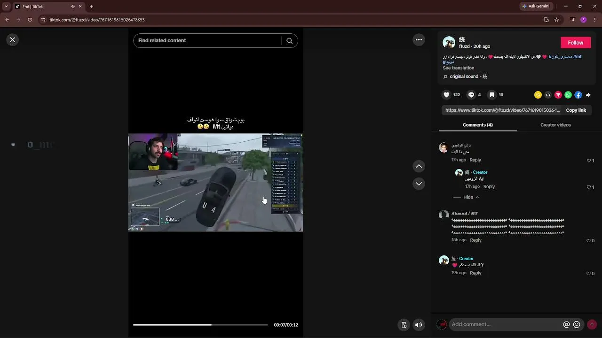
Task: Open more share options arrow
Action: (588, 95)
